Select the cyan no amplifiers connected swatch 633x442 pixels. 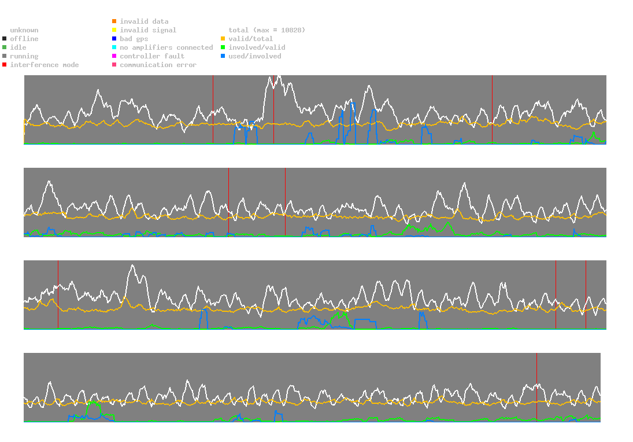114,47
